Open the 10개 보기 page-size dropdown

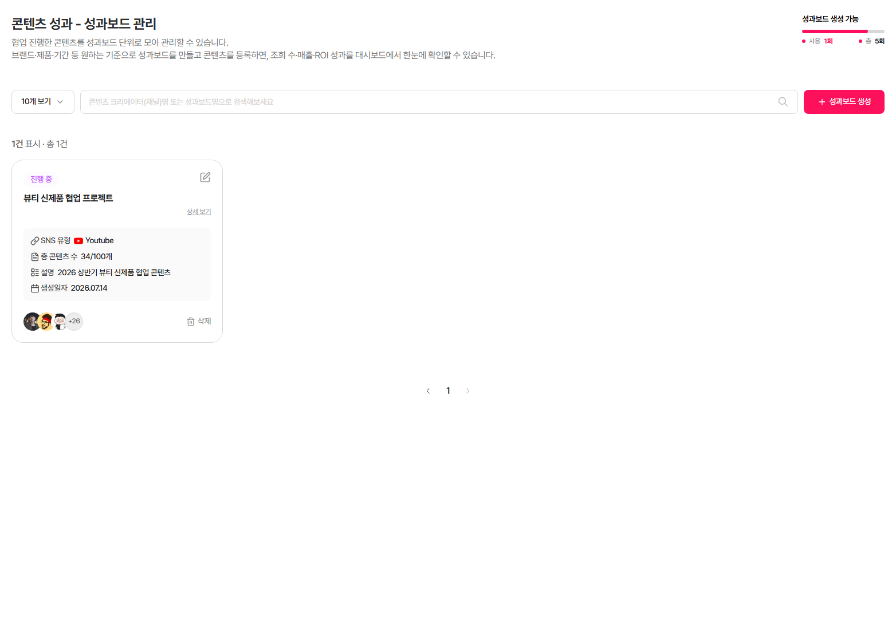(x=43, y=102)
